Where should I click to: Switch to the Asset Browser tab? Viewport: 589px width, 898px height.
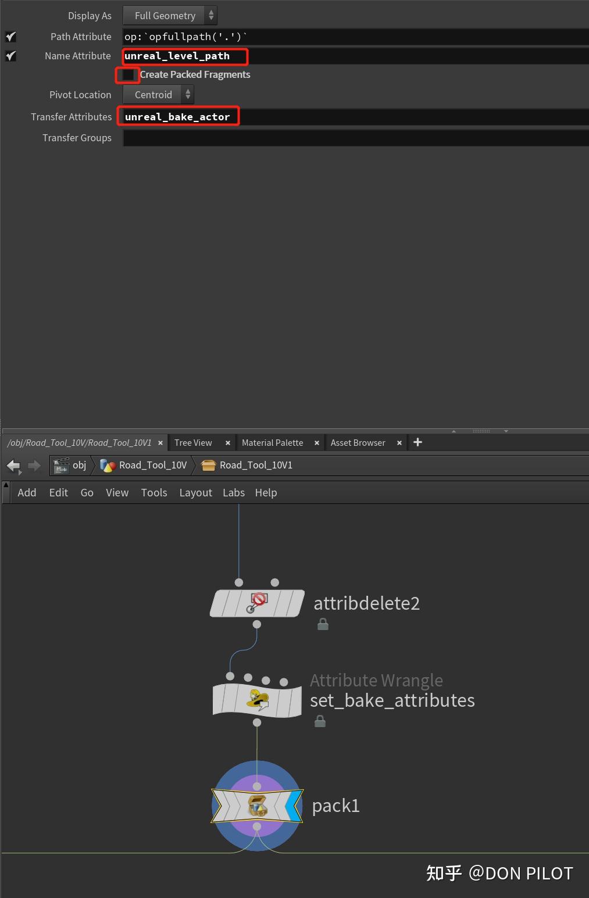click(358, 443)
